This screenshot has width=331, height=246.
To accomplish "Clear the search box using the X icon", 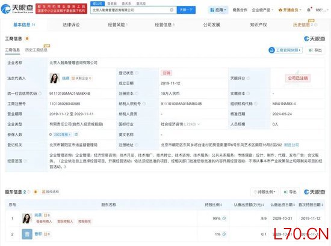I will point(172,10).
